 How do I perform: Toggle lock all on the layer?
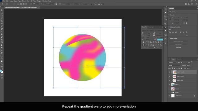point(182,68)
